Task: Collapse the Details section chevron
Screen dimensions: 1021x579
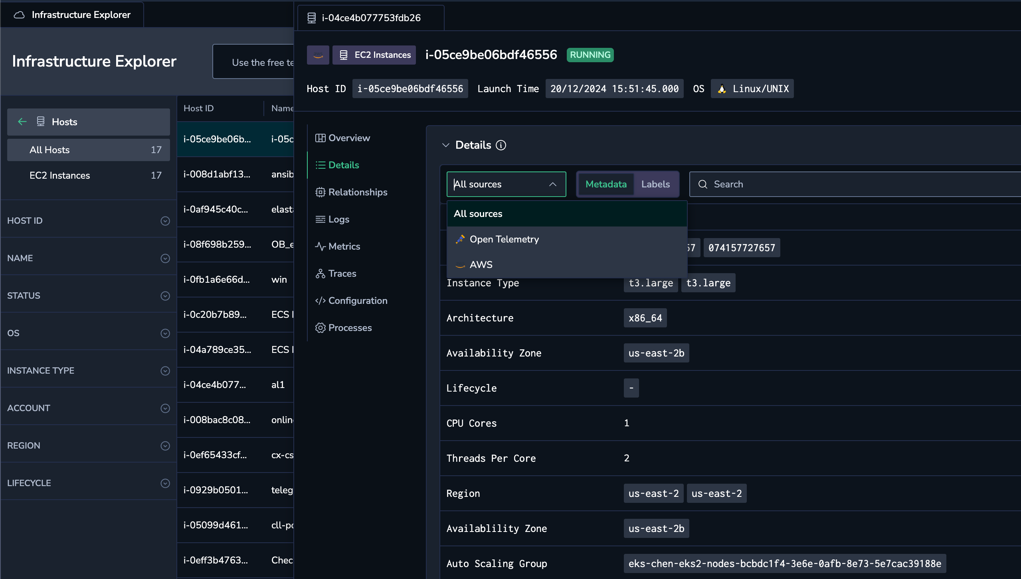Action: point(446,145)
